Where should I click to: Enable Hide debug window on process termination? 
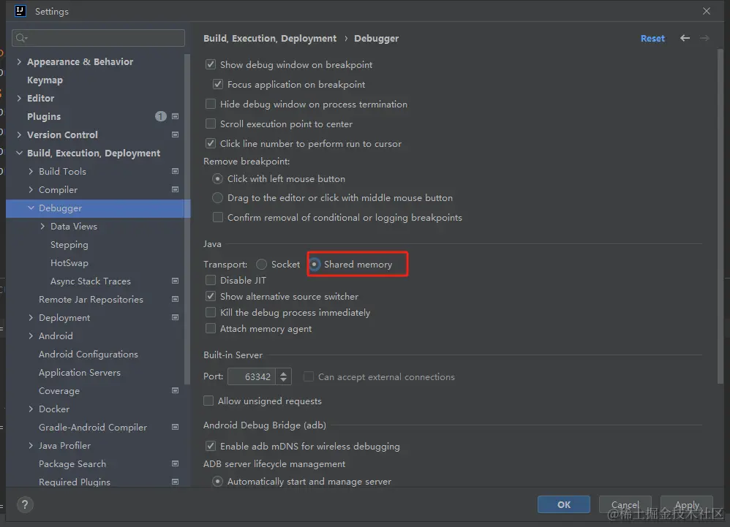coord(211,104)
